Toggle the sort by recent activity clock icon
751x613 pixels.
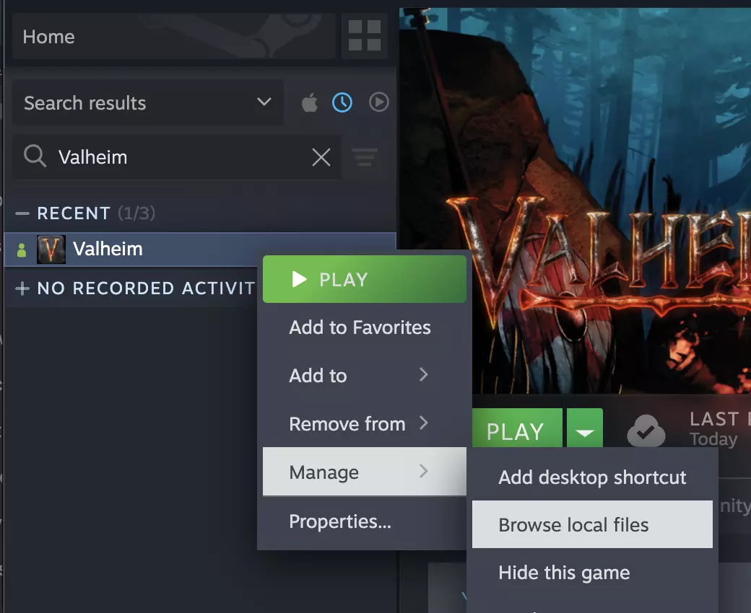(342, 102)
